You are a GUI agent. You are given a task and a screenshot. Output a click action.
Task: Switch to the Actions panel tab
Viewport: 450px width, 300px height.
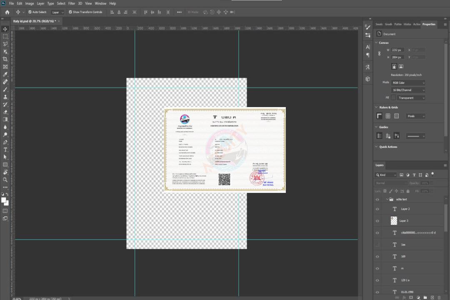point(416,24)
